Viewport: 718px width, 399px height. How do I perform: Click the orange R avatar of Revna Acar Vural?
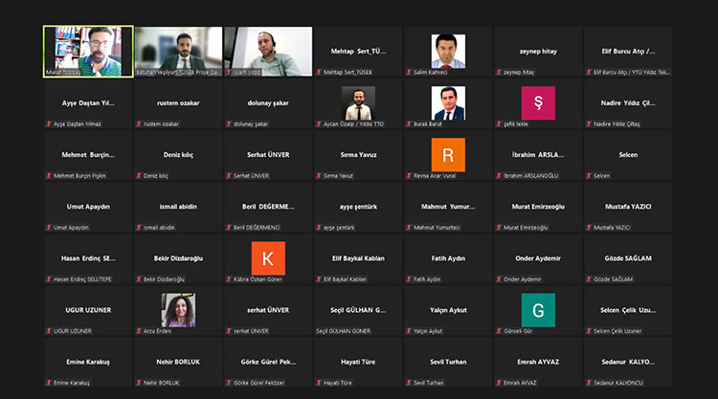coord(448,154)
